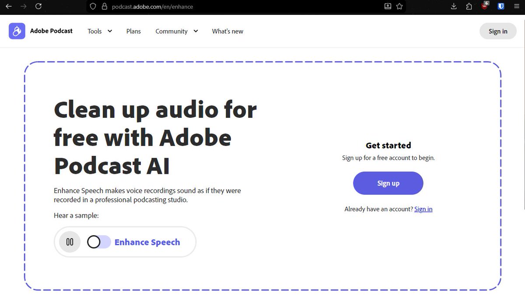Viewport: 525px width, 296px height.
Task: Reload the page with refresh icon
Action: click(38, 6)
